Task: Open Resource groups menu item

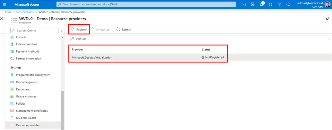Action: 27,82
